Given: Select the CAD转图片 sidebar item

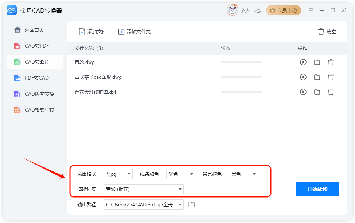Looking at the screenshot, I should click(x=35, y=62).
